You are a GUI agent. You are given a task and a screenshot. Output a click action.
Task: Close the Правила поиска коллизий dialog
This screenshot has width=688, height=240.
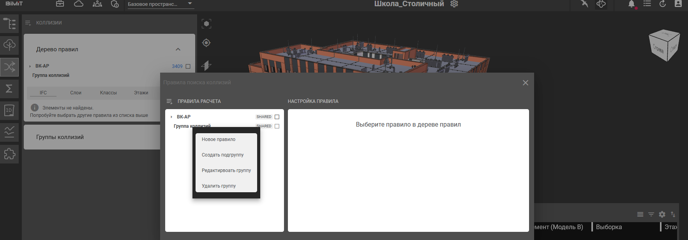[x=526, y=83]
